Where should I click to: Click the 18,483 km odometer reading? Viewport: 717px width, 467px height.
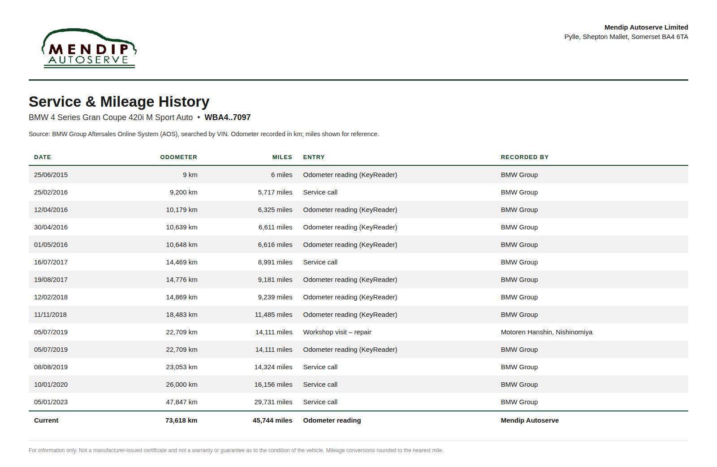182,315
